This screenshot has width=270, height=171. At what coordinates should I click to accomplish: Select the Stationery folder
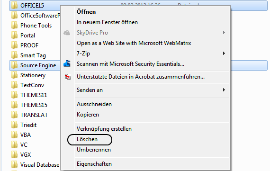28,75
